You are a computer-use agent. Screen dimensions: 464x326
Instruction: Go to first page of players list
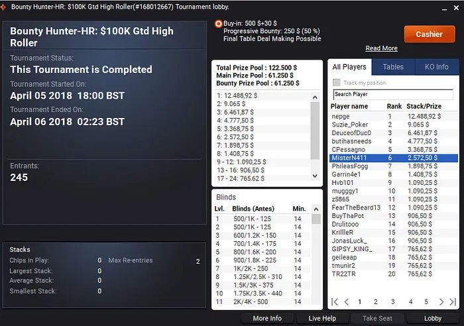(x=335, y=301)
